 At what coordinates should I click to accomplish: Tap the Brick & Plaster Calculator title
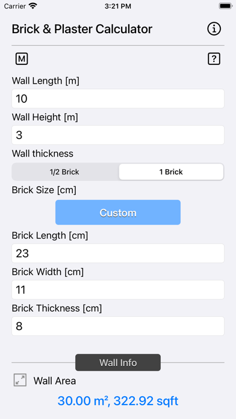82,29
